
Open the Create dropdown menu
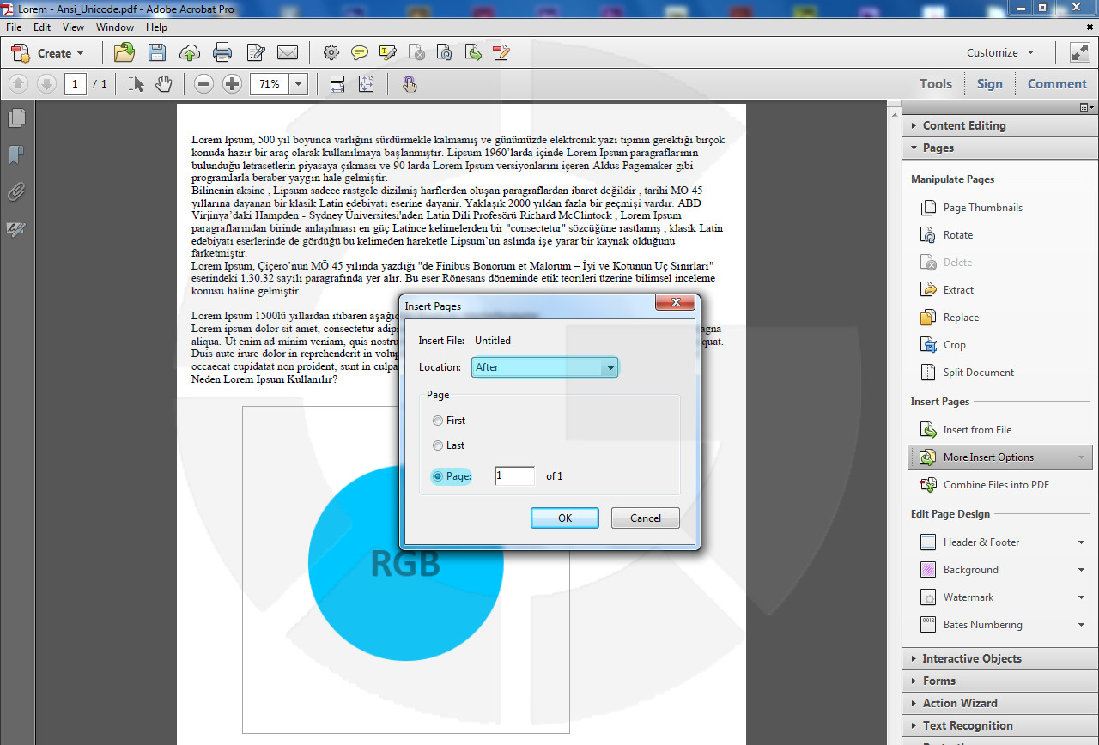coord(48,53)
